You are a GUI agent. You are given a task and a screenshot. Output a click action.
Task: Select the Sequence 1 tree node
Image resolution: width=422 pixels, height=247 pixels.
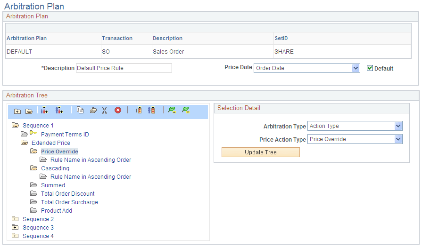pyautogui.click(x=38, y=125)
